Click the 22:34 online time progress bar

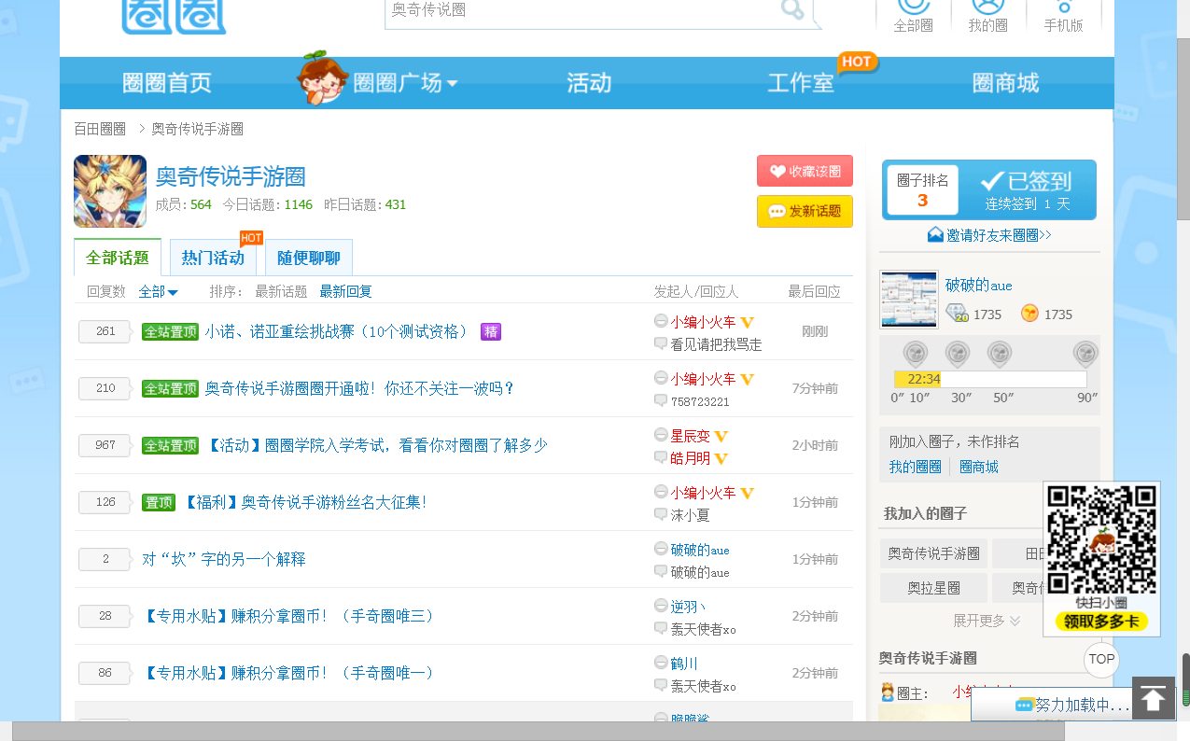[x=990, y=379]
